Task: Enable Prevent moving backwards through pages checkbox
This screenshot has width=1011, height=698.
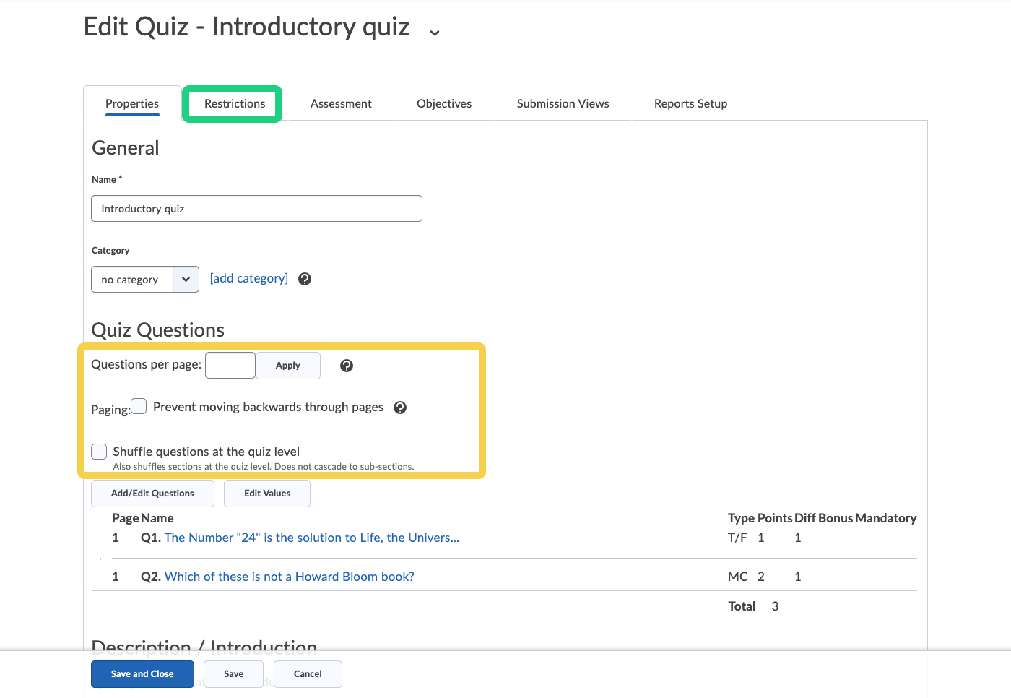Action: 139,407
